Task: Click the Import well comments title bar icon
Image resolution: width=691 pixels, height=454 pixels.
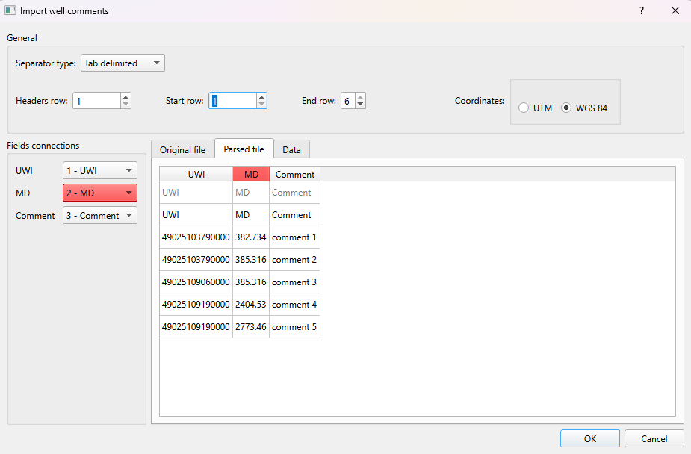Action: point(10,10)
